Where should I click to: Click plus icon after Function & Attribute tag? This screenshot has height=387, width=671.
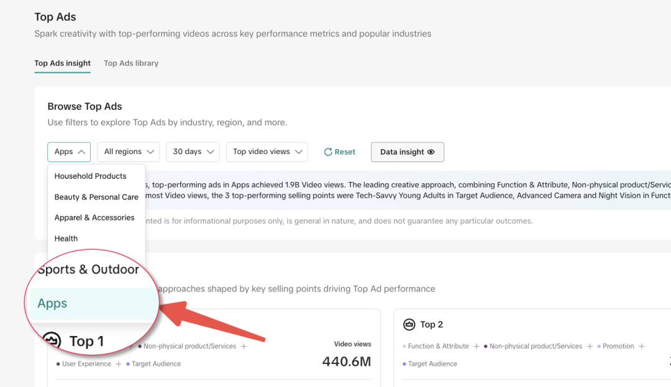(x=477, y=347)
